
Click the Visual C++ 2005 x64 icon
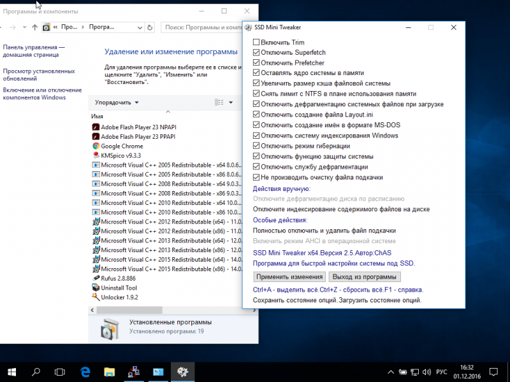click(96, 165)
